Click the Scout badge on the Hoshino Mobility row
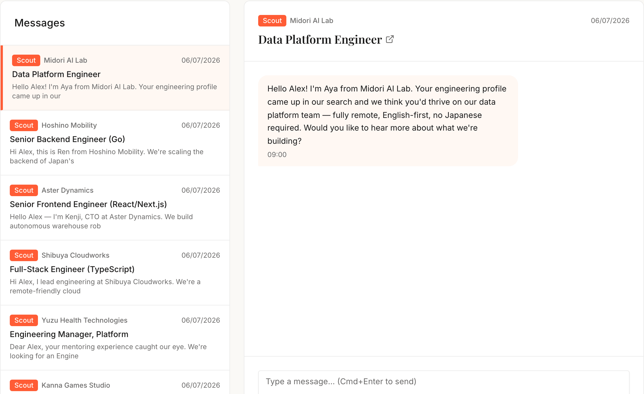The image size is (644, 394). click(24, 125)
